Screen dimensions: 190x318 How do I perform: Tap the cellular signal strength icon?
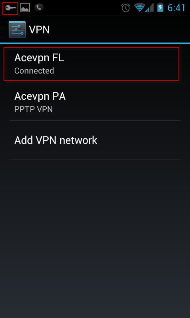click(x=149, y=8)
